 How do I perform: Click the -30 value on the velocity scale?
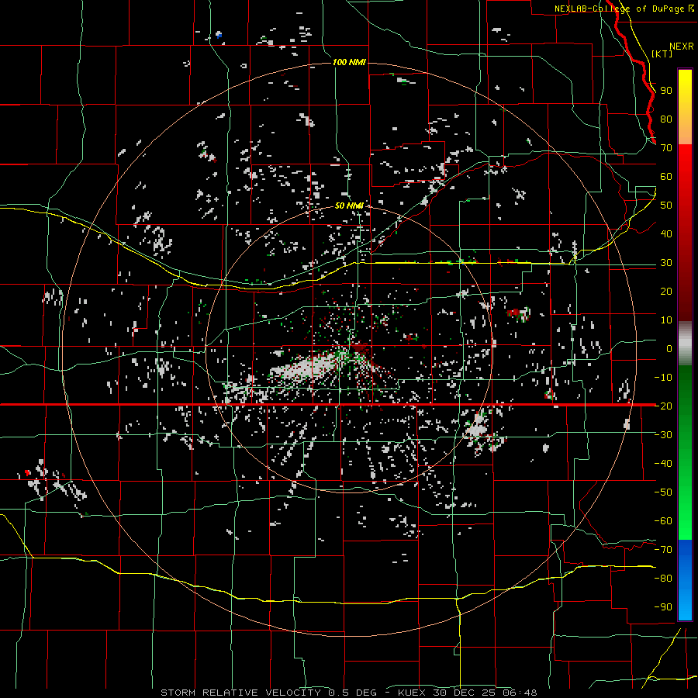tap(663, 435)
